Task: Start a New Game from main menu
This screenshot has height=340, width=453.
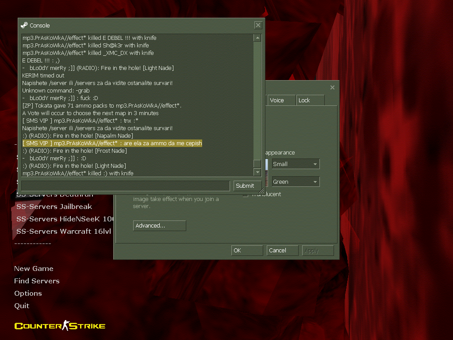Action: tap(34, 269)
